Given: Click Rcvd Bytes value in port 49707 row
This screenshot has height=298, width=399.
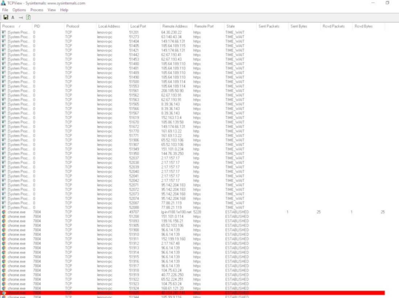Looking at the screenshot, I should click(x=382, y=212).
